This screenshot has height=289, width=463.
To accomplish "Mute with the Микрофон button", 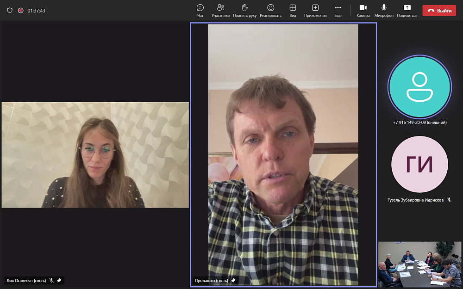I will pos(384,10).
